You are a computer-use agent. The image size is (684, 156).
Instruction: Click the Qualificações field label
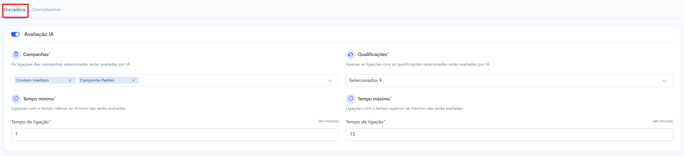pyautogui.click(x=372, y=54)
